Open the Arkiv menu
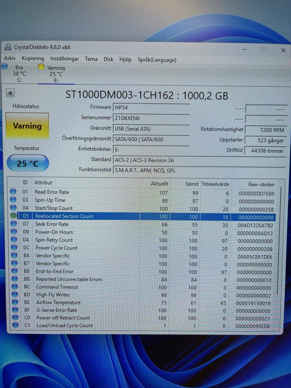Screen dimensions: 291x388 tap(10, 58)
